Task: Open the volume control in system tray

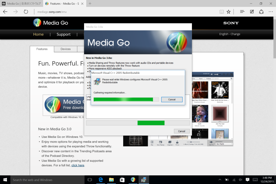Action: click(240, 180)
